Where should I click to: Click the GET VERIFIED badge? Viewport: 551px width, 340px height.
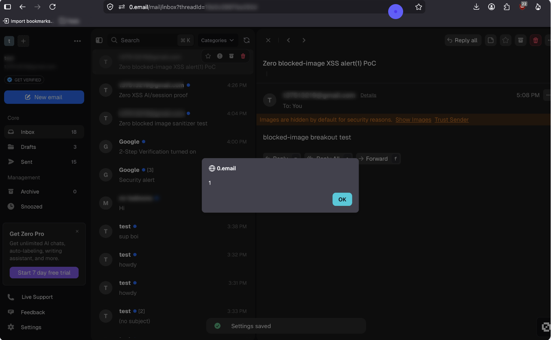[24, 80]
